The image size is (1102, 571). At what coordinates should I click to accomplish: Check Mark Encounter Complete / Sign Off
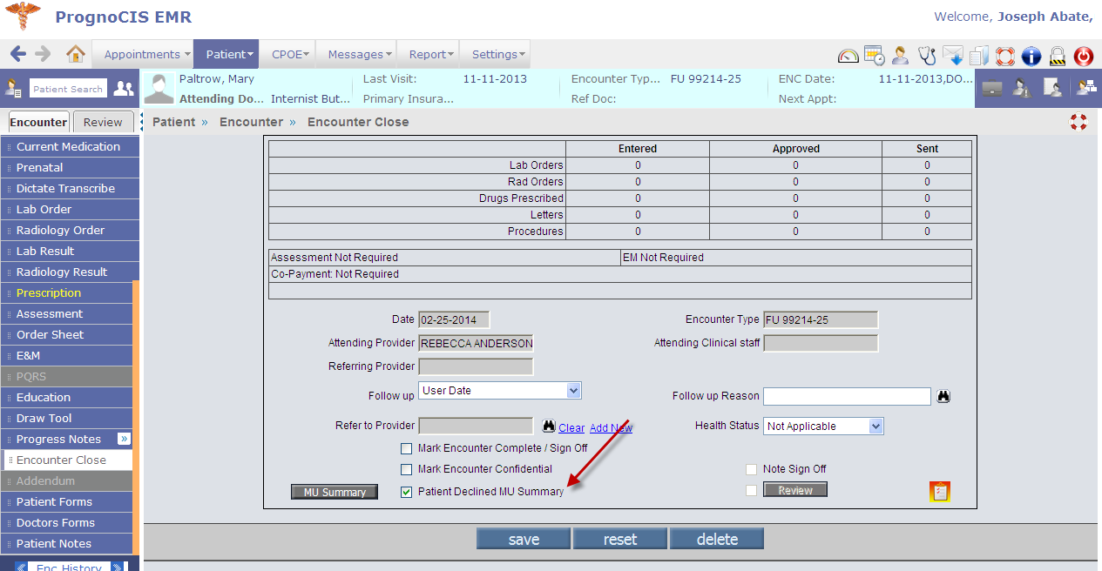406,448
